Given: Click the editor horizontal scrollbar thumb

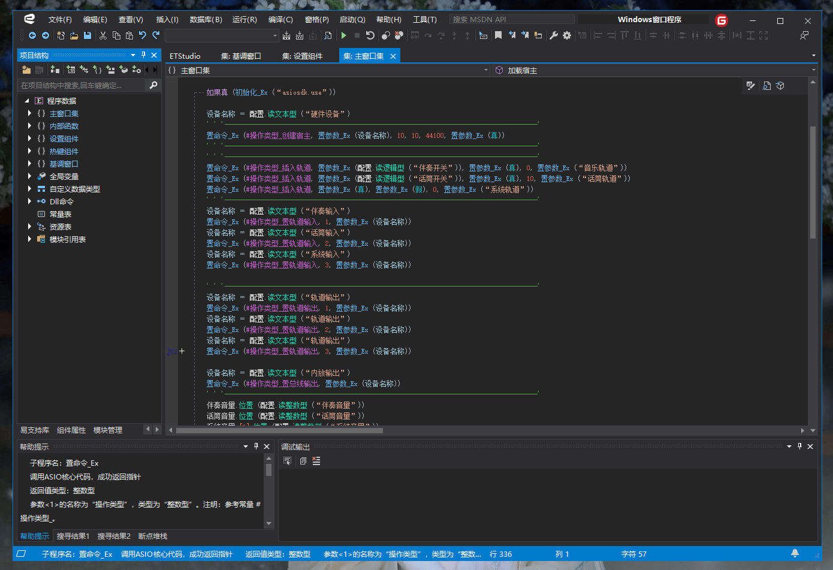Looking at the screenshot, I should click(279, 430).
